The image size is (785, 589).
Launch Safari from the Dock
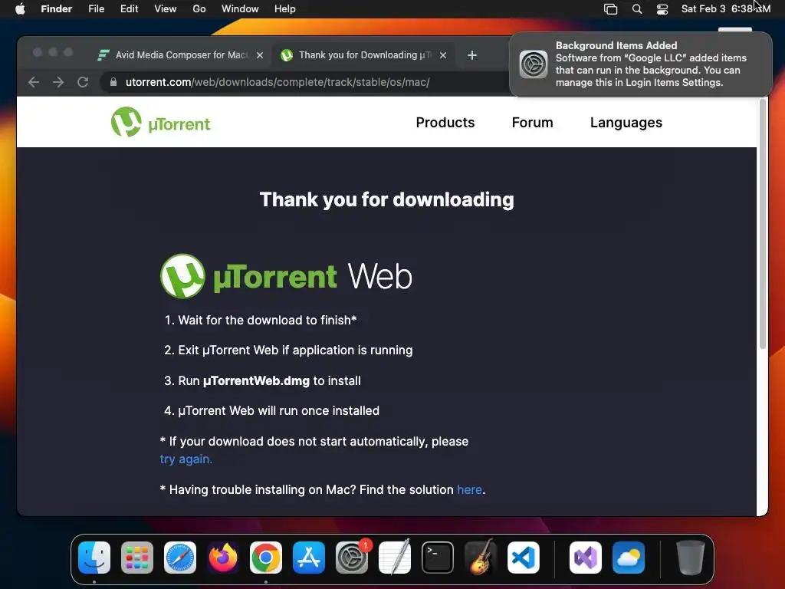180,558
